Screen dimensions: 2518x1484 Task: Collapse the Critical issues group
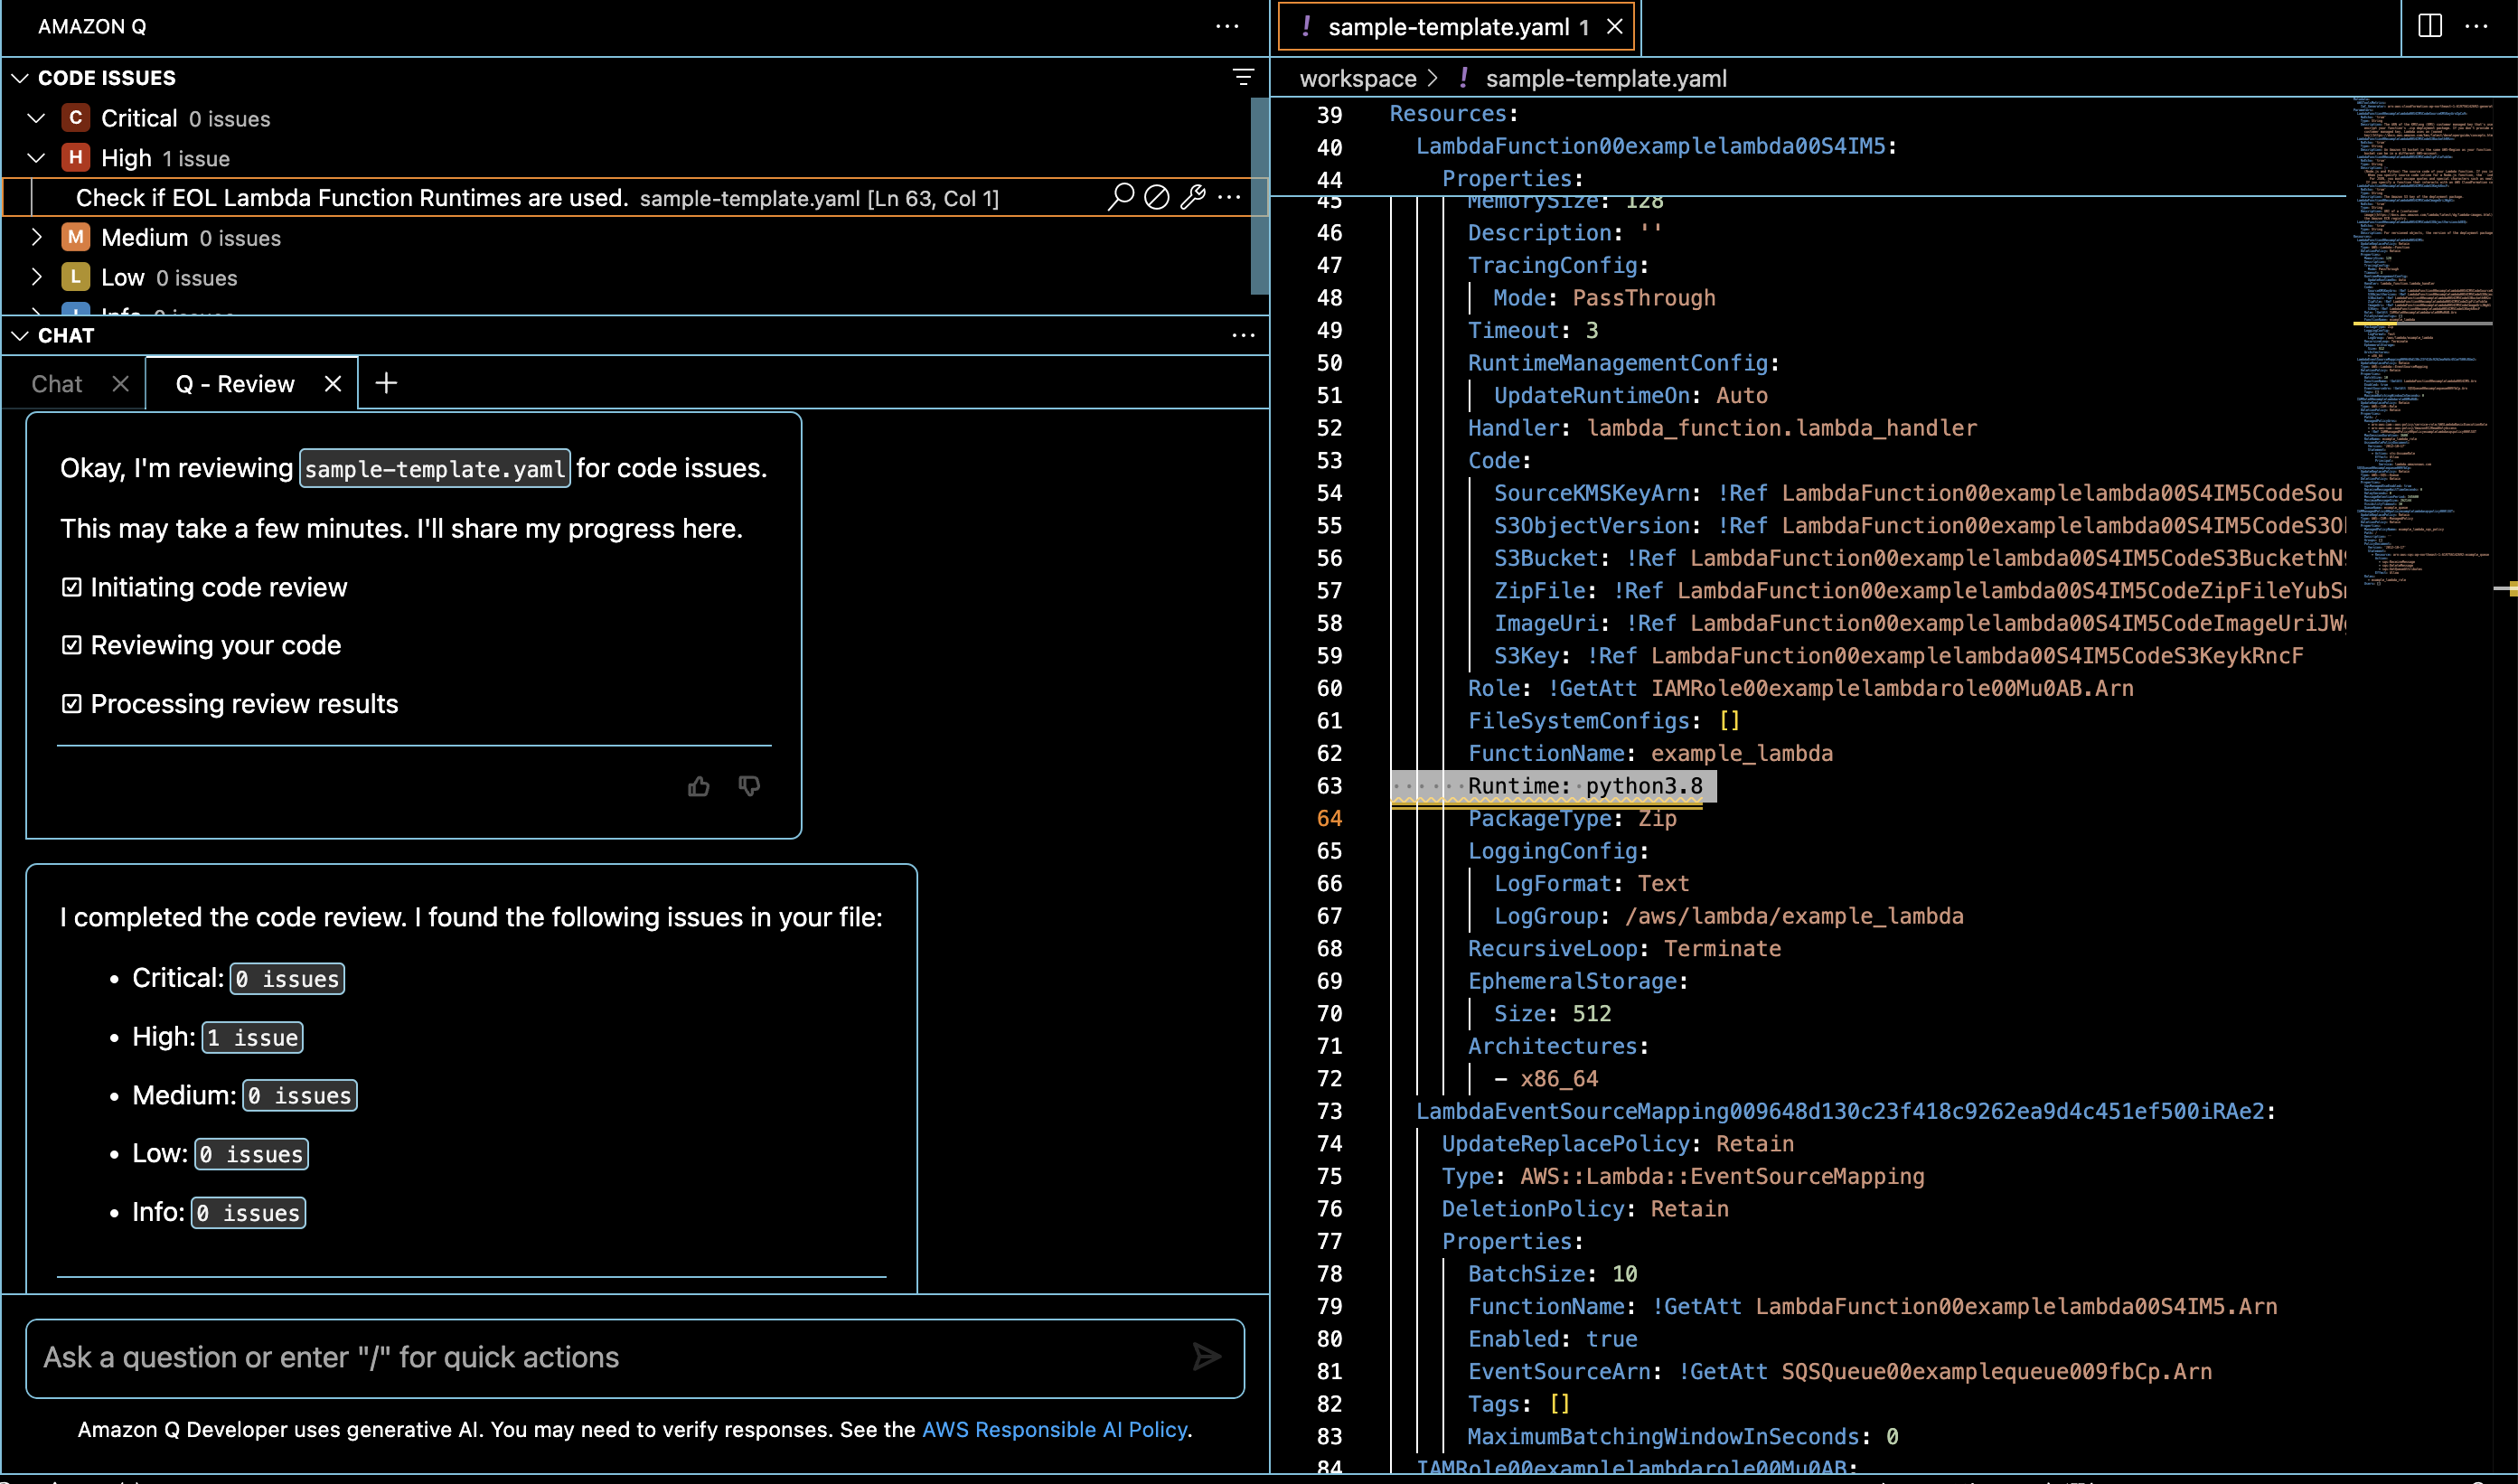tap(37, 118)
